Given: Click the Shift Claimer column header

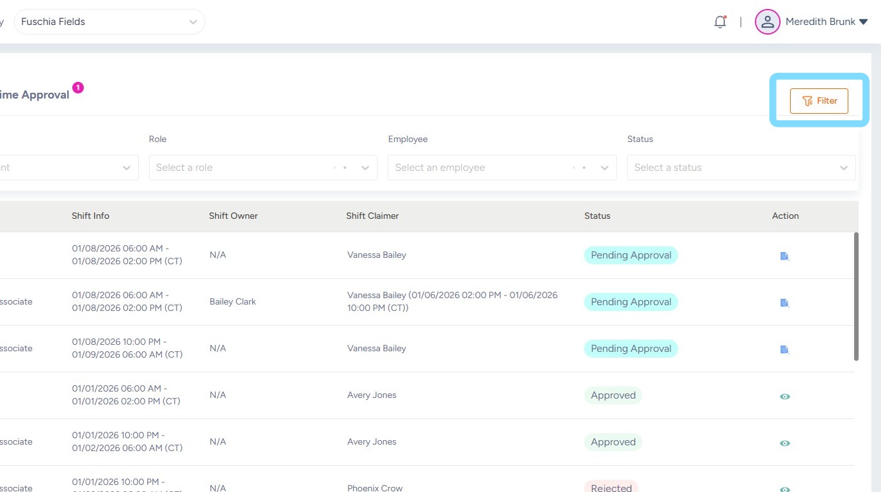Looking at the screenshot, I should (x=372, y=216).
